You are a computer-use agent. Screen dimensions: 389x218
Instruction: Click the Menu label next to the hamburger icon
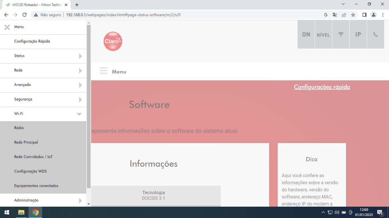point(119,72)
